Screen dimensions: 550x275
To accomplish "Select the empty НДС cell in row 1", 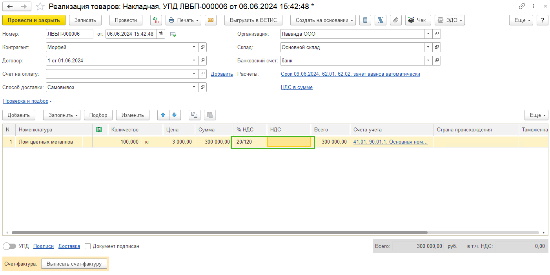I will point(289,142).
